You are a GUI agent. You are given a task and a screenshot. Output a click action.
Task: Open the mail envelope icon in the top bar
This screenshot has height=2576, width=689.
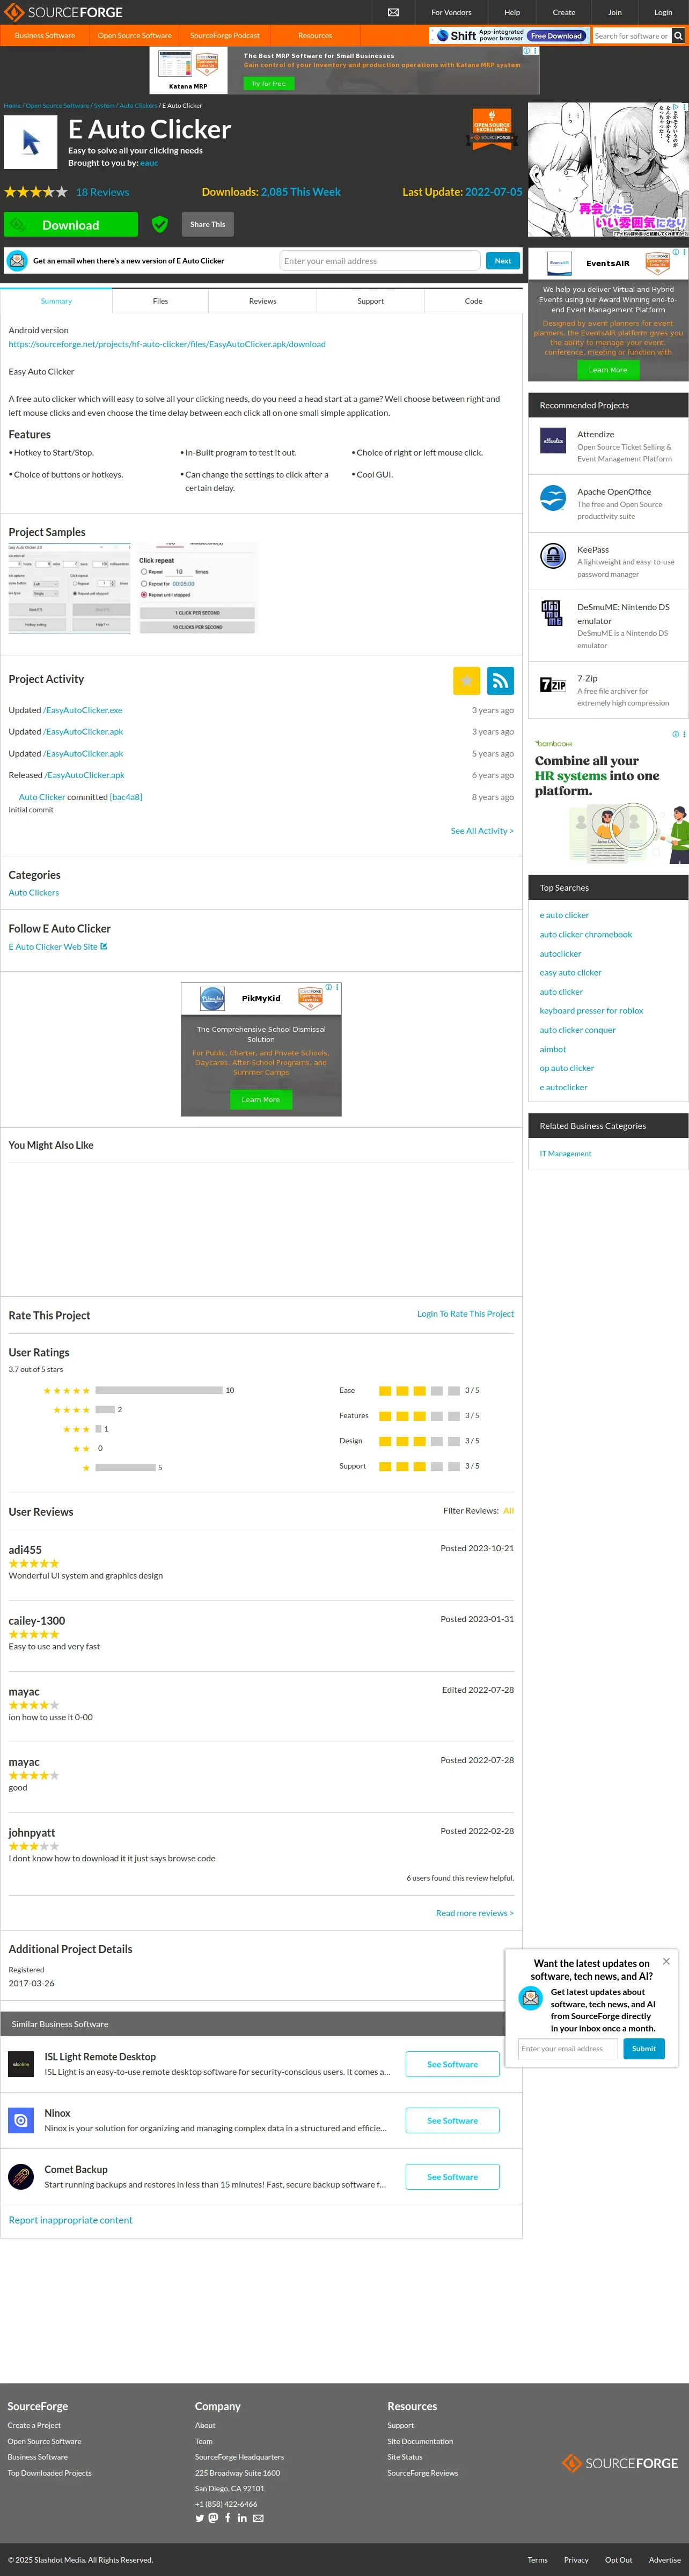coord(393,12)
